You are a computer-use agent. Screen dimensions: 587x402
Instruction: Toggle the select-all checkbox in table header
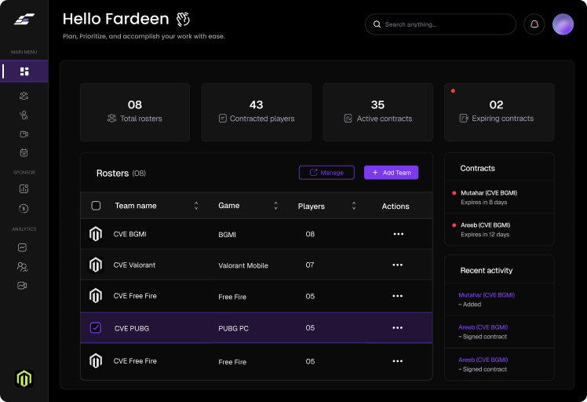(96, 205)
